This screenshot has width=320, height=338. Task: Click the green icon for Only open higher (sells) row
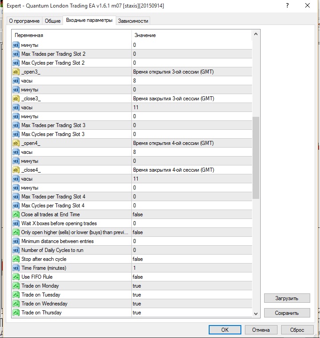16,232
